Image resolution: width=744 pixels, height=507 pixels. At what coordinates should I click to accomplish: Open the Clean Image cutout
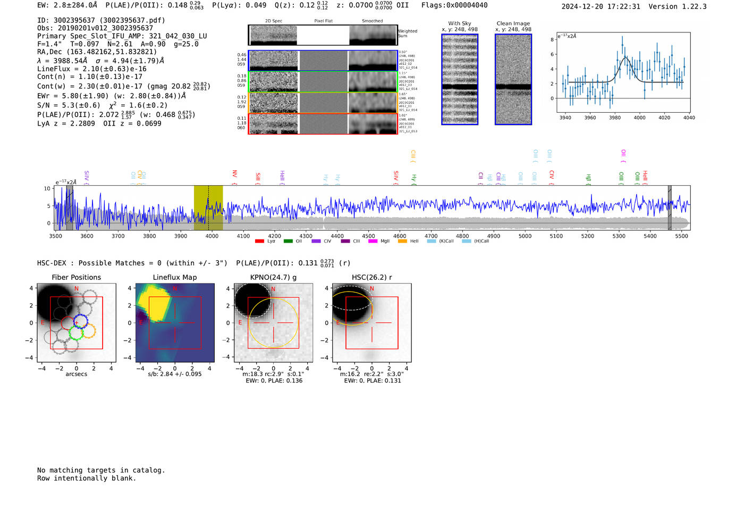513,79
